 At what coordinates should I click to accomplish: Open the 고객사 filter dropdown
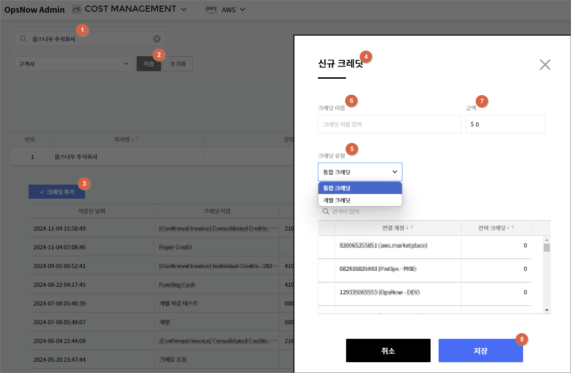pyautogui.click(x=74, y=64)
